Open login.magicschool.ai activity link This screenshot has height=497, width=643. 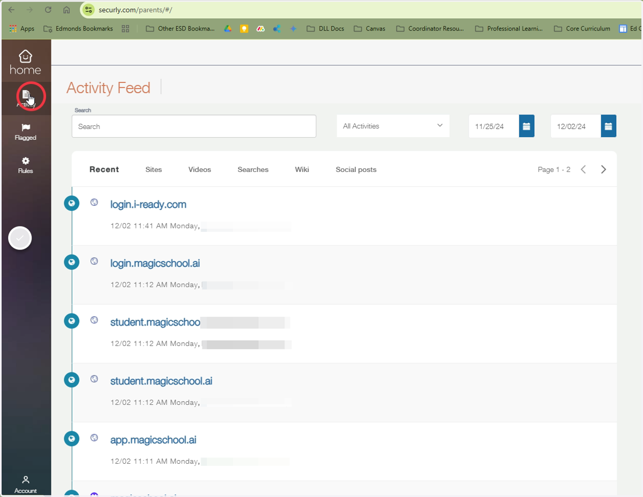pos(155,263)
